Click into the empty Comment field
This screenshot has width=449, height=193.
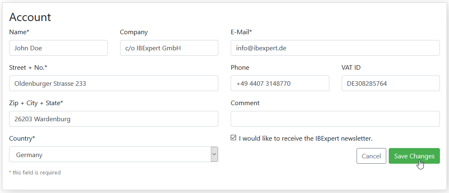click(335, 119)
